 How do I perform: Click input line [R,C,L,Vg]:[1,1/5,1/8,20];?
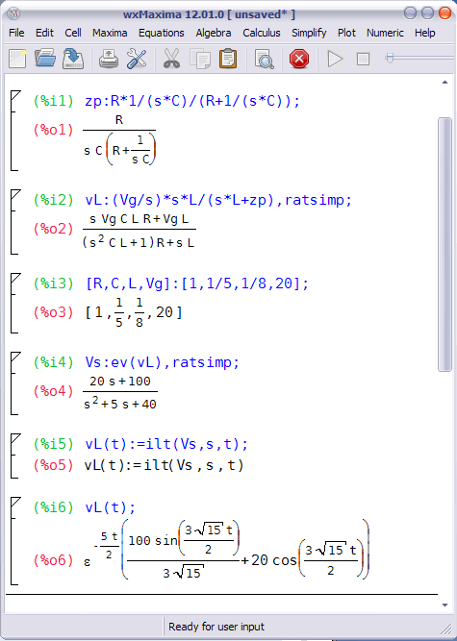click(x=197, y=284)
